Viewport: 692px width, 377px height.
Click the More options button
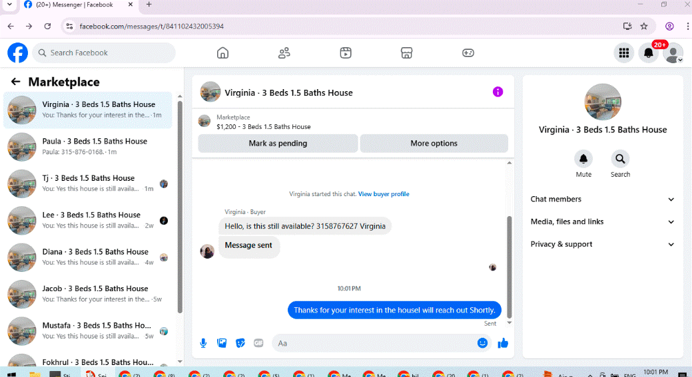(434, 143)
